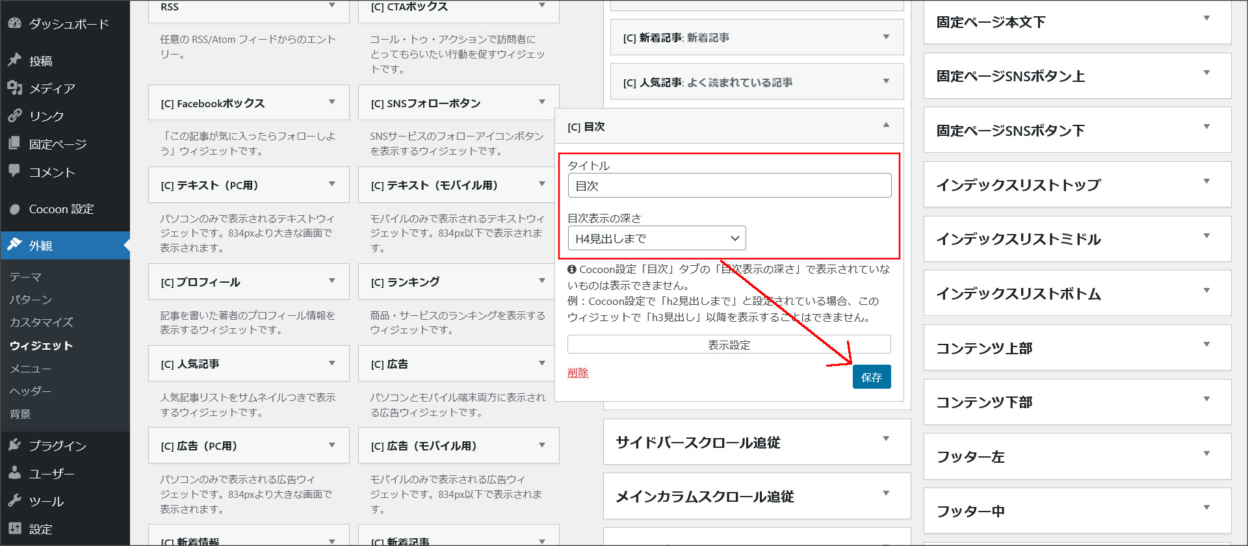This screenshot has height=546, width=1248.
Task: Click the person icon beside ユーザー
Action: click(15, 473)
